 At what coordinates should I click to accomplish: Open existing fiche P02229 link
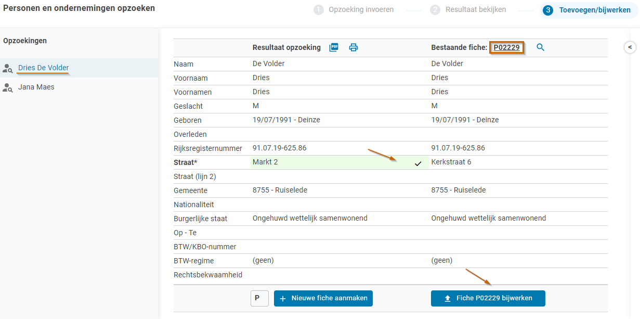(506, 47)
